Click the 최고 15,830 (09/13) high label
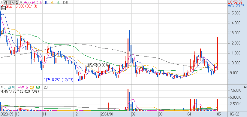 pos(21,6)
